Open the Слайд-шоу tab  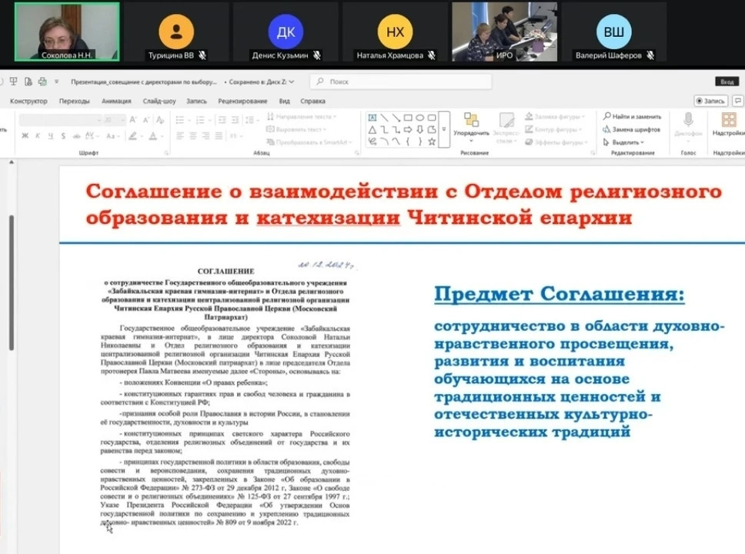tap(159, 101)
